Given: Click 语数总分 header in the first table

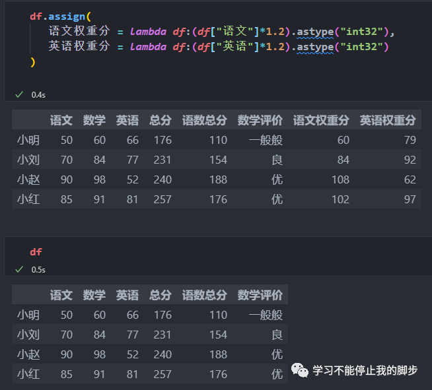Looking at the screenshot, I should pyautogui.click(x=204, y=120).
